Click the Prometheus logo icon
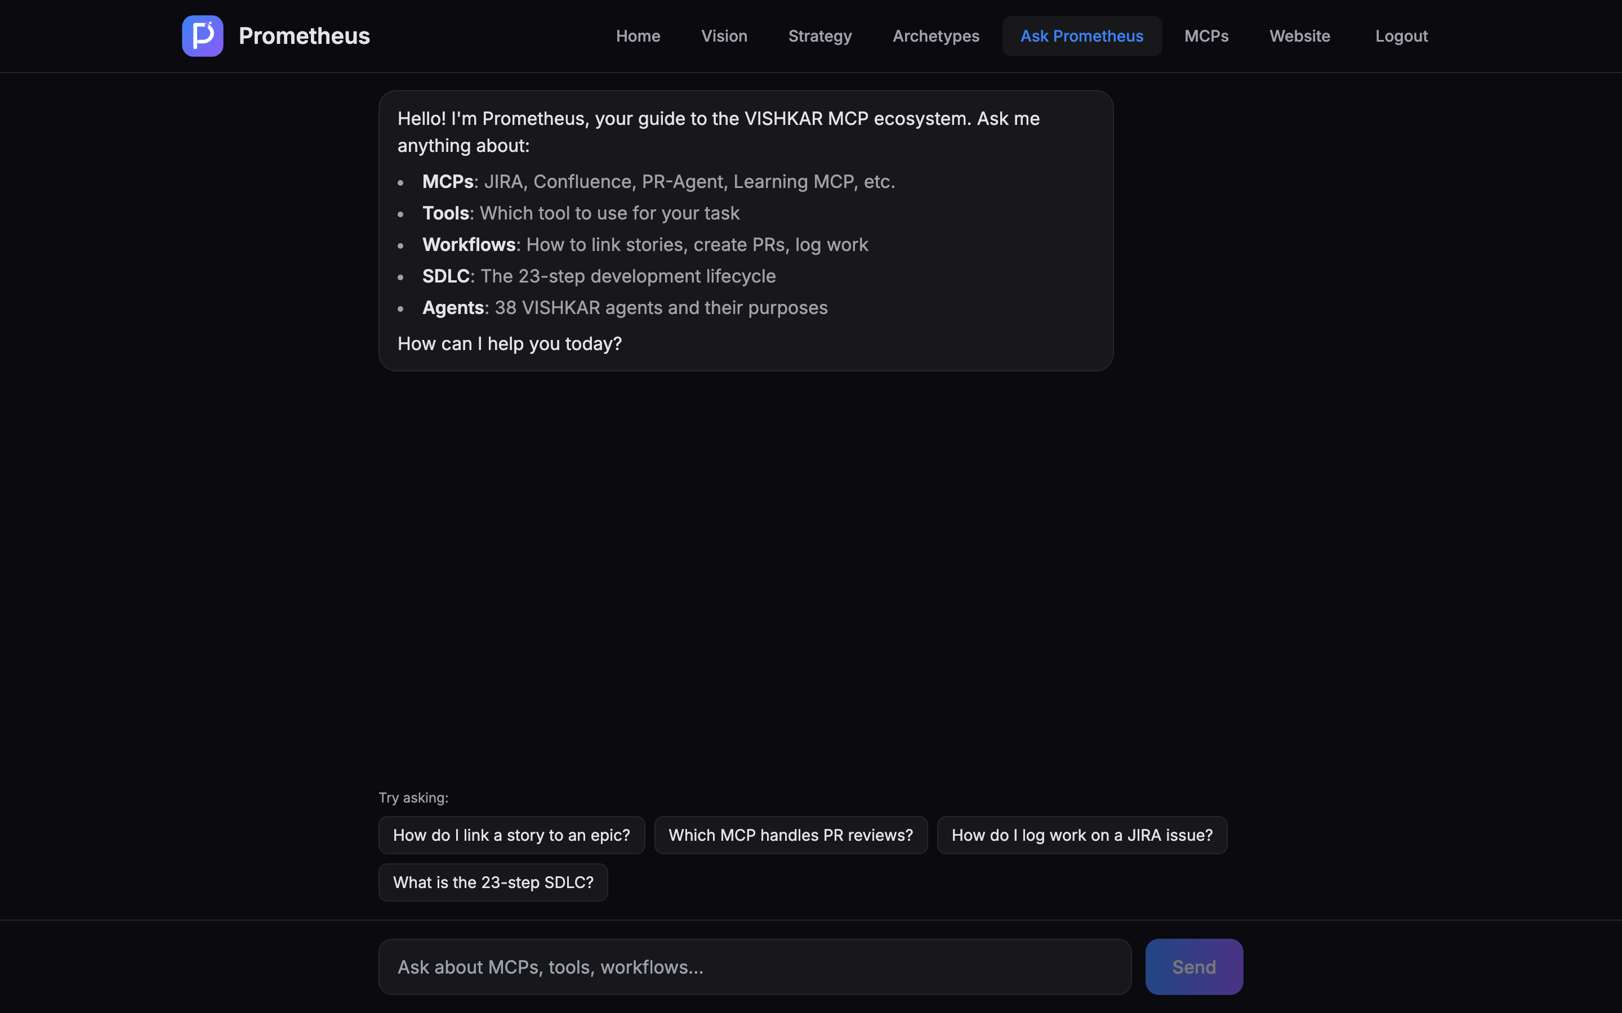This screenshot has width=1622, height=1013. [x=202, y=35]
